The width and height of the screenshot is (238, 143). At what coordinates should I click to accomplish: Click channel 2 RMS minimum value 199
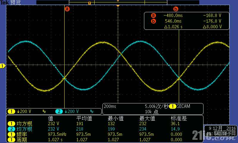tap(111, 129)
